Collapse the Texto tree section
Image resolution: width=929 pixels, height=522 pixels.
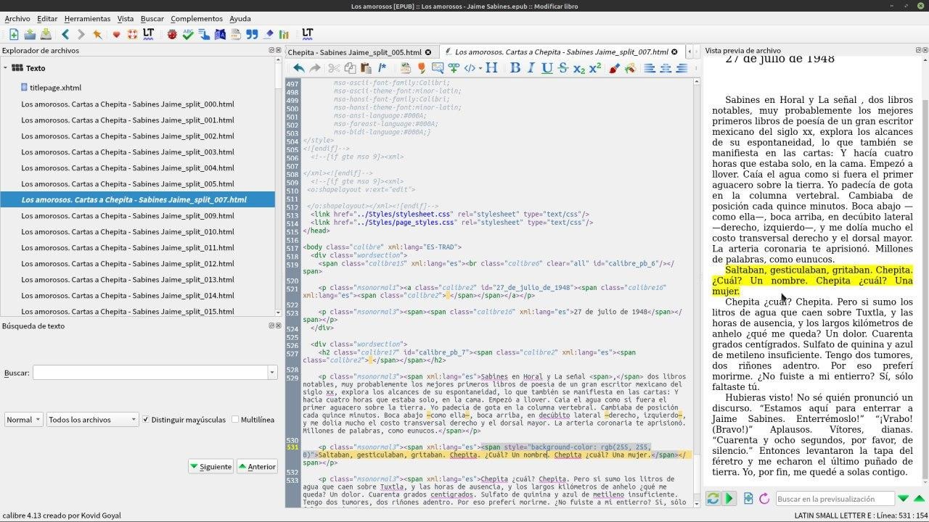point(6,68)
